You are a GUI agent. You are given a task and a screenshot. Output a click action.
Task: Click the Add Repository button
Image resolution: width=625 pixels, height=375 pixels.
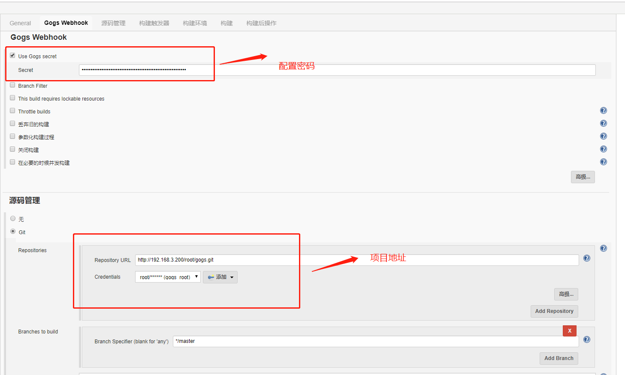(x=554, y=311)
